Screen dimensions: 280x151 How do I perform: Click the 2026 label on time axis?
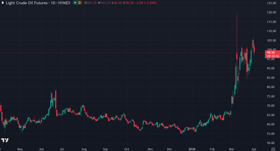[192, 149]
